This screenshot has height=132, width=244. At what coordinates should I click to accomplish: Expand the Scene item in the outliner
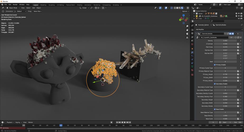click(x=194, y=13)
